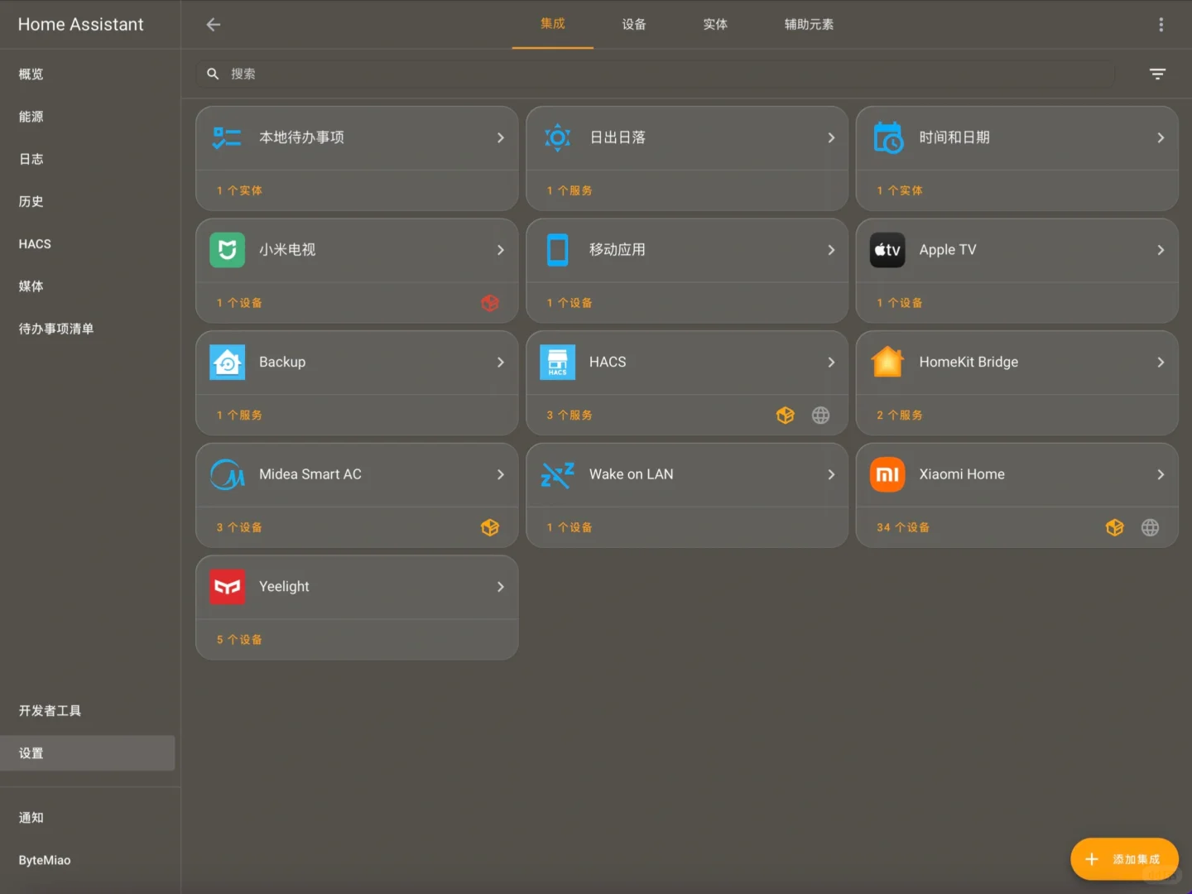Expand the HACS integration card chevron

pos(831,363)
